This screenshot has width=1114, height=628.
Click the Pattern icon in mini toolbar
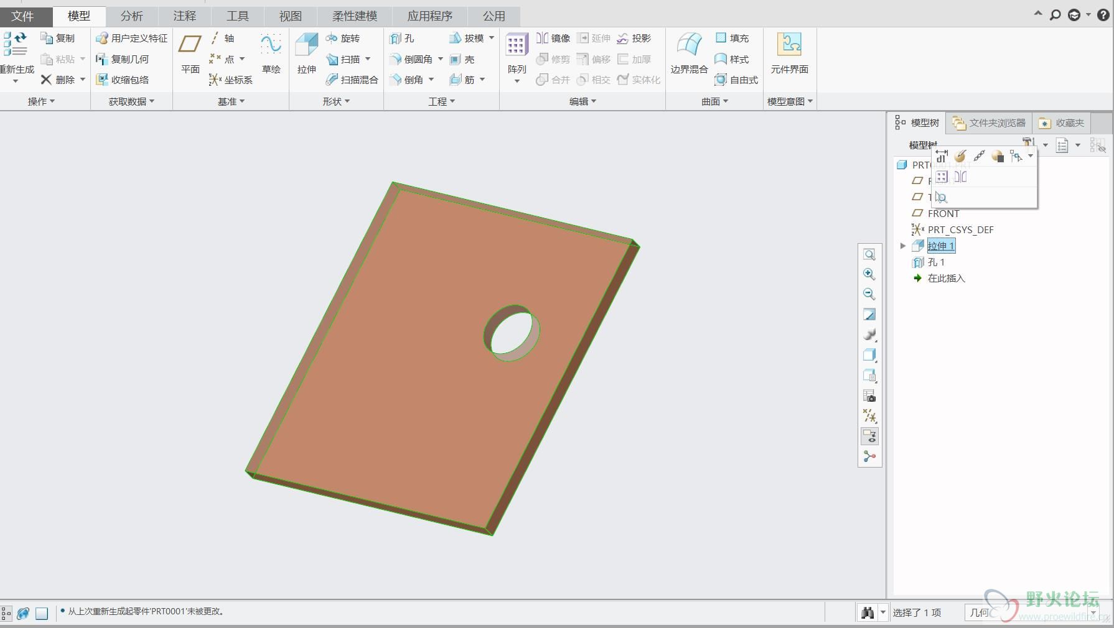pos(942,177)
